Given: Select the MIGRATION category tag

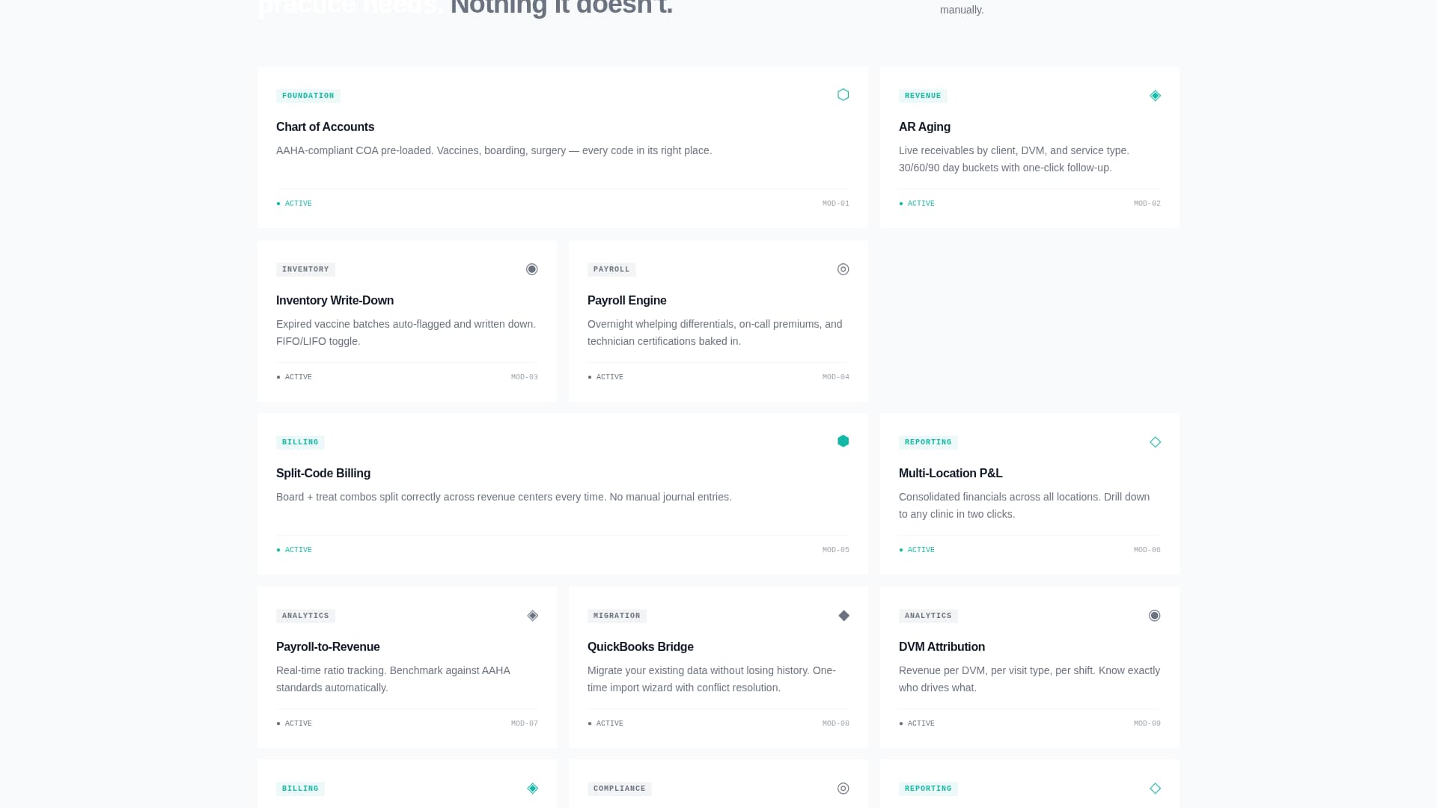Looking at the screenshot, I should pyautogui.click(x=617, y=616).
